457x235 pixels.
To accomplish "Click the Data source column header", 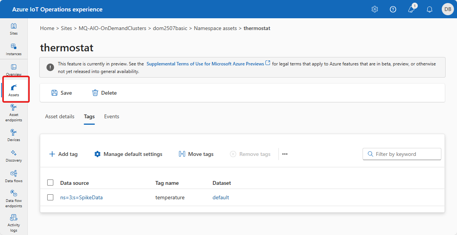I will pos(75,183).
